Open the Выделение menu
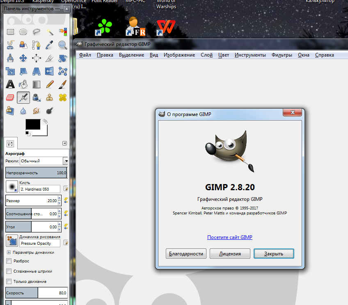The width and height of the screenshot is (348, 305). click(x=131, y=55)
